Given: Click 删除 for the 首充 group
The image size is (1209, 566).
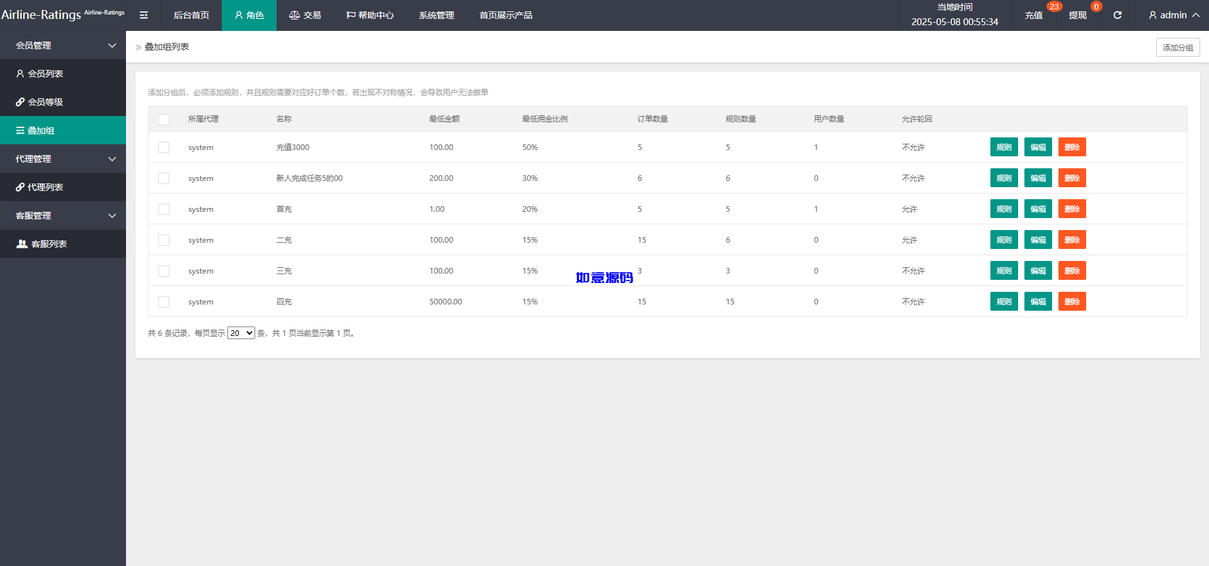Looking at the screenshot, I should 1072,209.
